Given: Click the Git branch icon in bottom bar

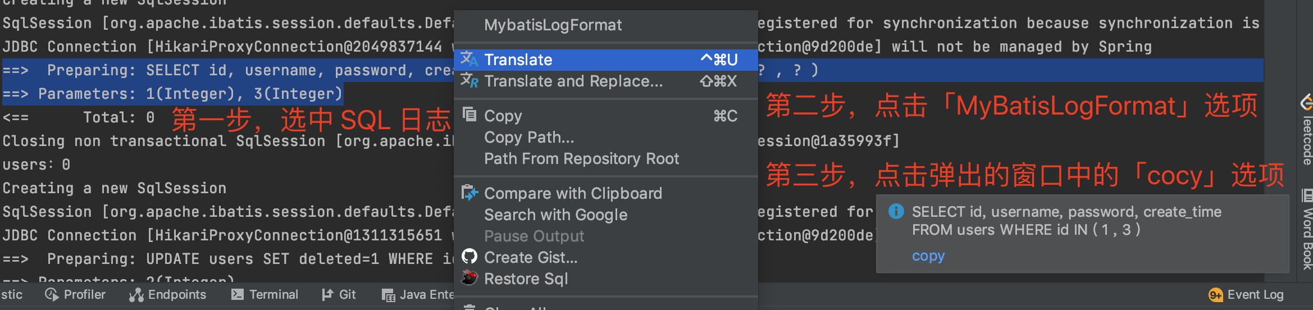Looking at the screenshot, I should pos(327,294).
